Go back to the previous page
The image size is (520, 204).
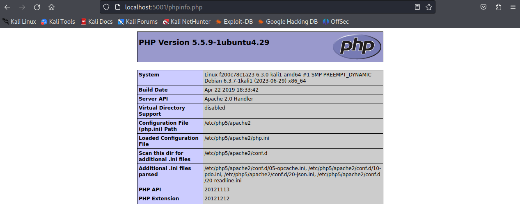[7, 7]
